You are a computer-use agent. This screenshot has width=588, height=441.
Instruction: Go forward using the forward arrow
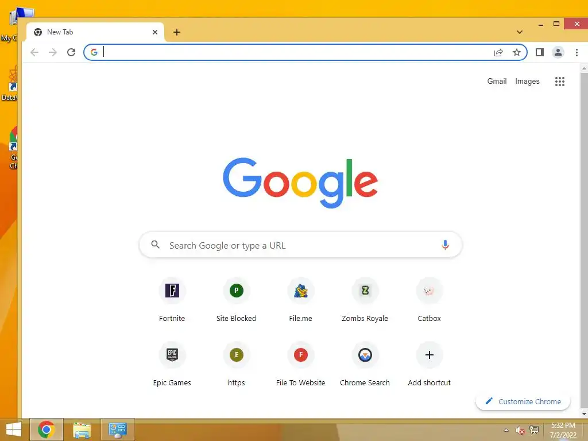pyautogui.click(x=53, y=52)
